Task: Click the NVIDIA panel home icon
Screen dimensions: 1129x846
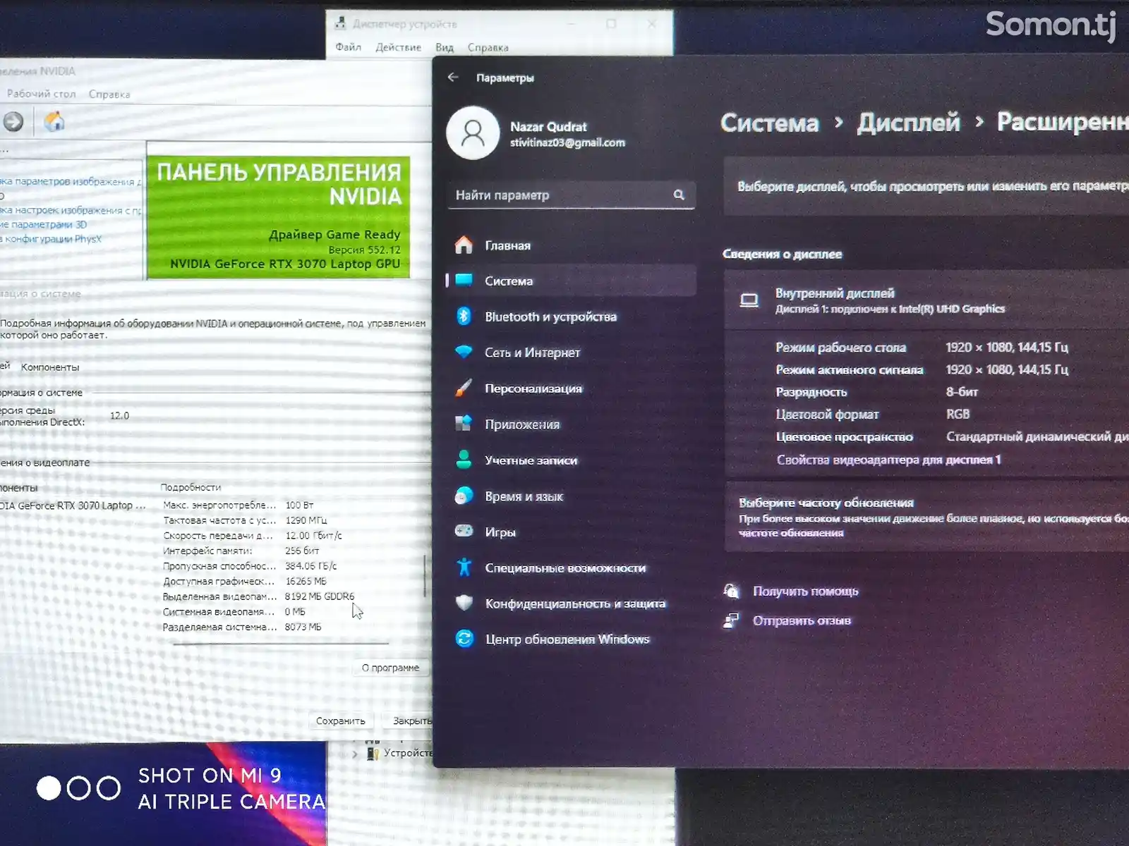Action: point(54,121)
